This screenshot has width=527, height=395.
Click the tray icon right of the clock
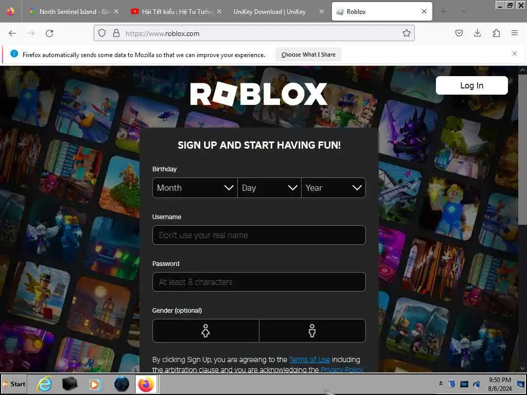click(x=521, y=384)
